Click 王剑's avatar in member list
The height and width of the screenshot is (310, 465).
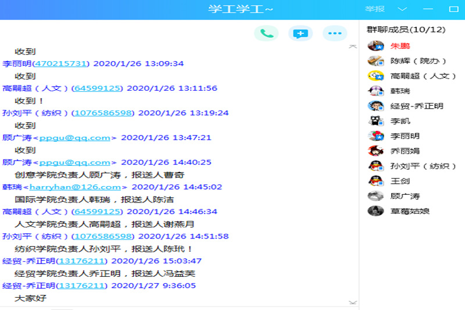(375, 181)
